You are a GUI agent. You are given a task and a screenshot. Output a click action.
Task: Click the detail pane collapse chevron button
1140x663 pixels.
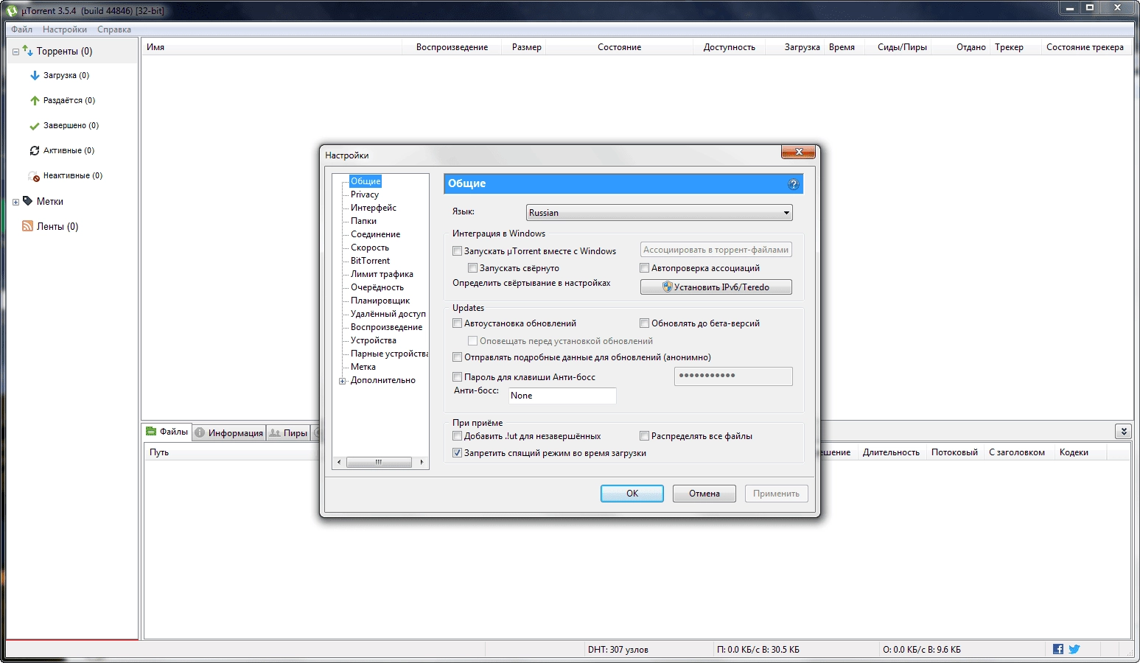tap(1123, 432)
